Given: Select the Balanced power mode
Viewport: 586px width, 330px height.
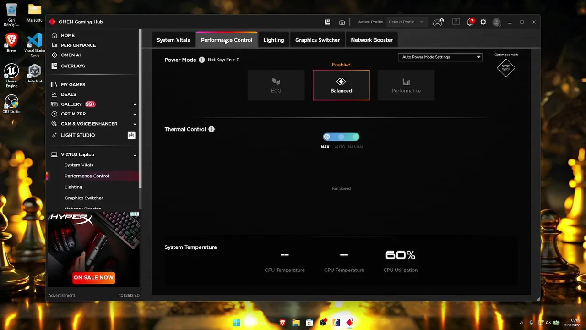Looking at the screenshot, I should click(x=341, y=85).
